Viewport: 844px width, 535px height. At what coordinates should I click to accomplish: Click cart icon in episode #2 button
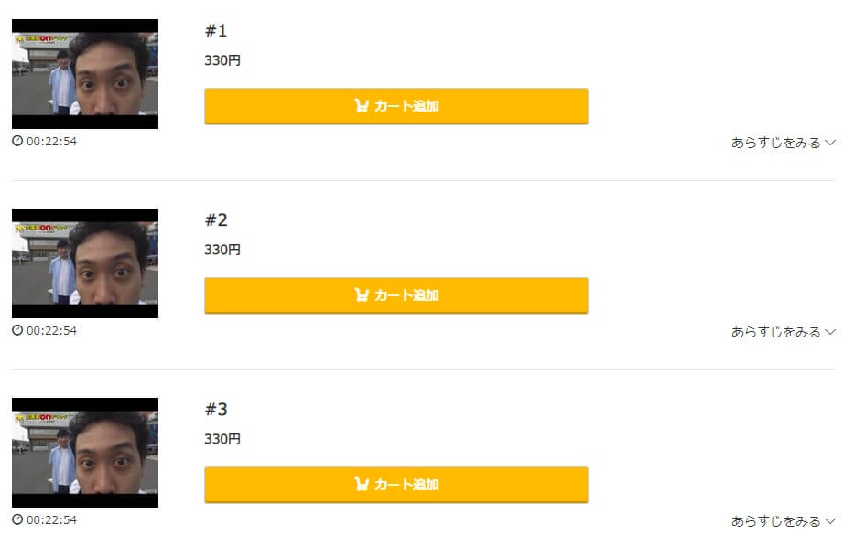coord(362,294)
